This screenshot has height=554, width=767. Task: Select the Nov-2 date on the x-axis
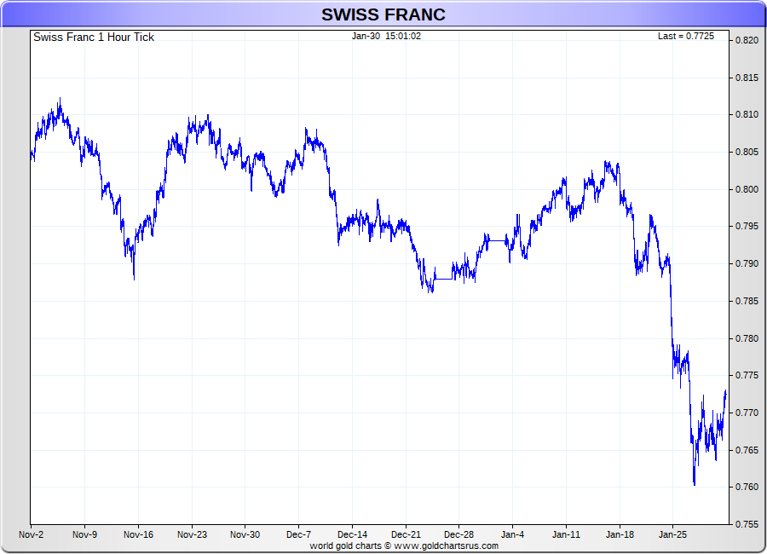(x=31, y=535)
